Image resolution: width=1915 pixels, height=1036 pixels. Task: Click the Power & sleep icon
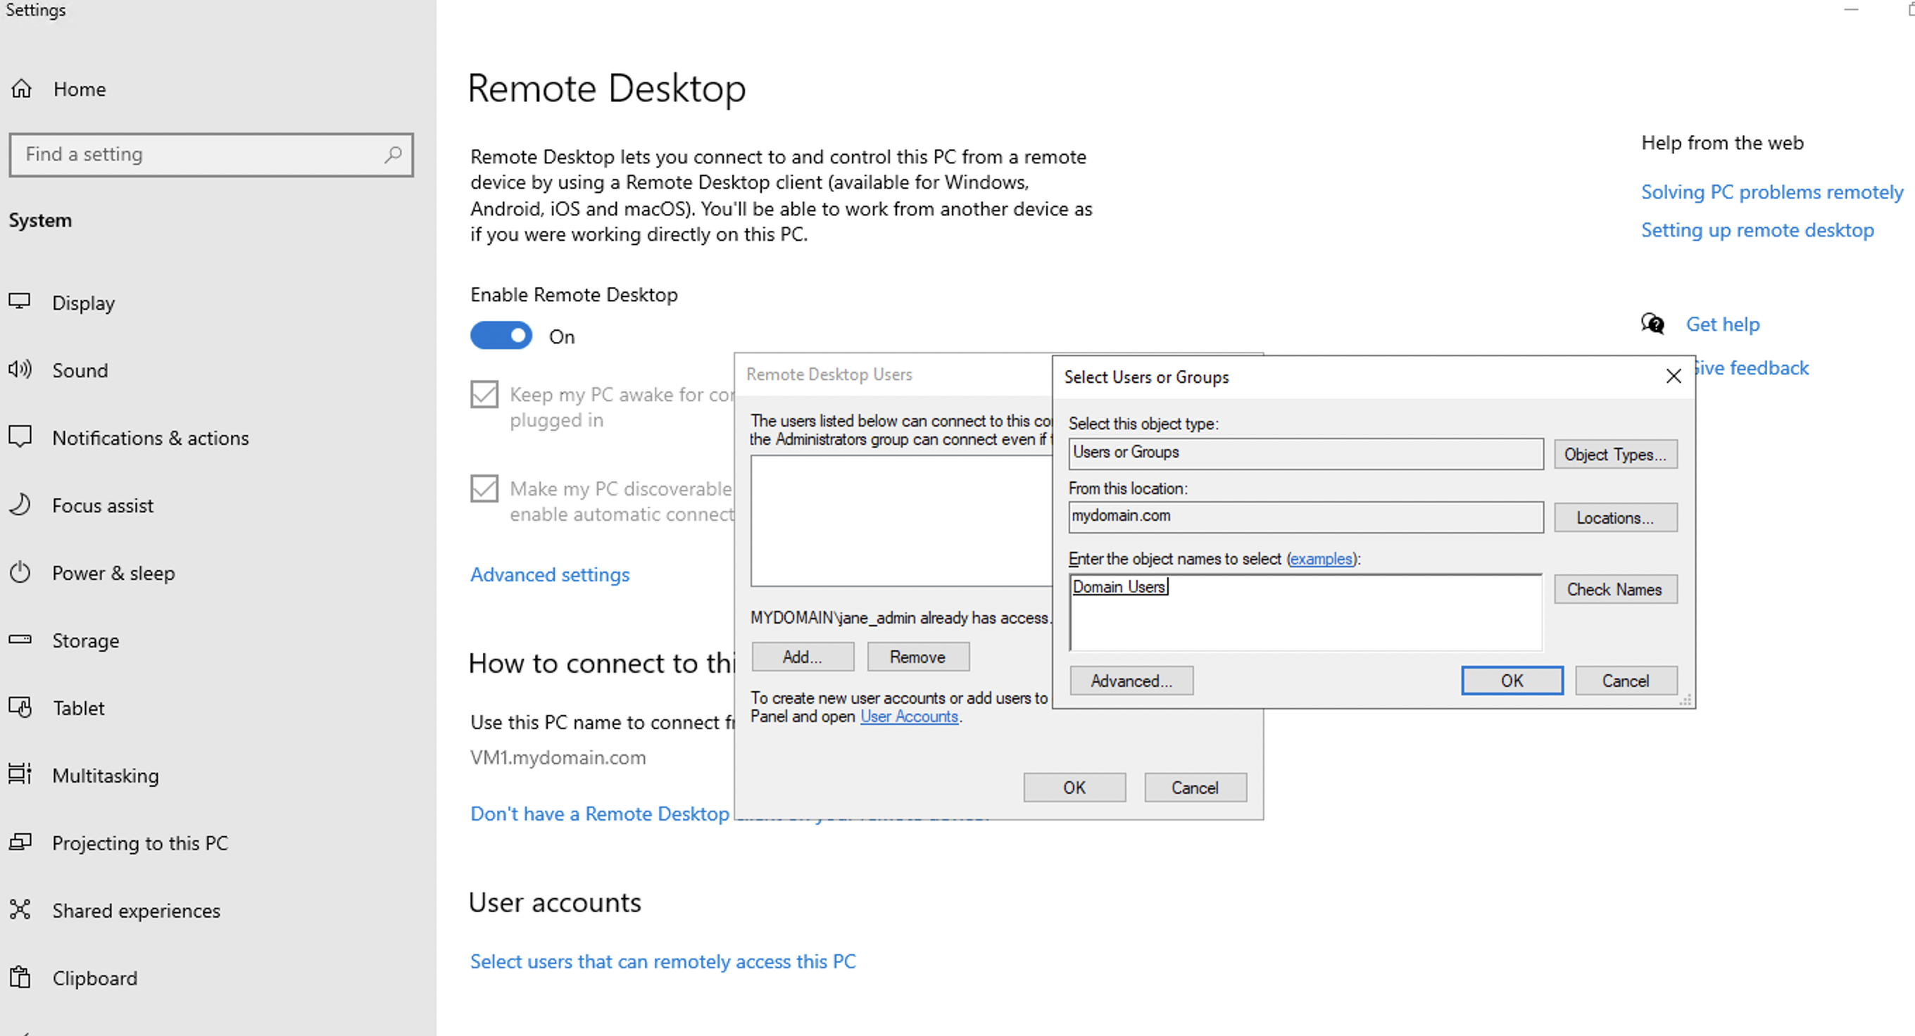point(20,572)
